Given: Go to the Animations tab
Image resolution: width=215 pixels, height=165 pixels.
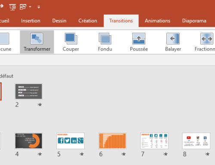Looking at the screenshot, I should click(x=157, y=21).
